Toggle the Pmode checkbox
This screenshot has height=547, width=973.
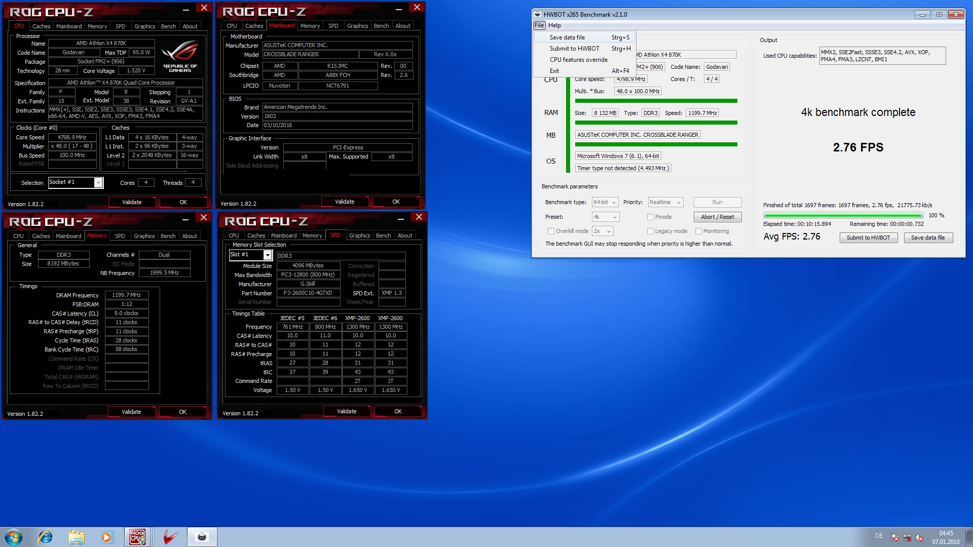650,217
